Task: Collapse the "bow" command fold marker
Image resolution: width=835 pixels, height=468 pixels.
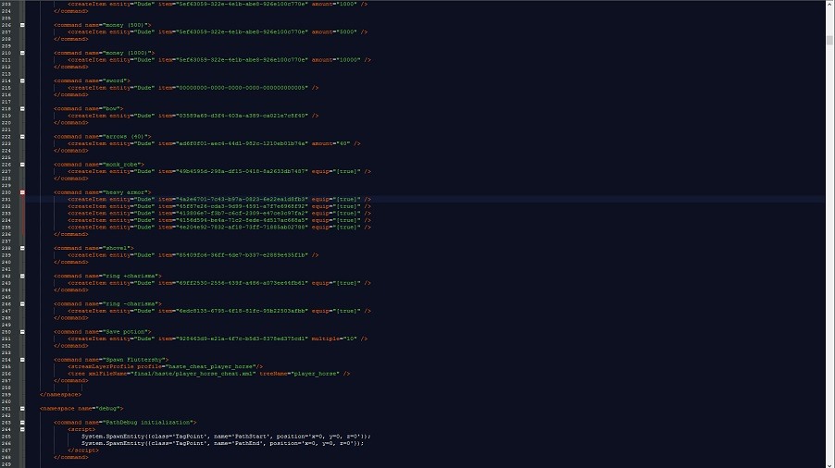Action: point(22,108)
